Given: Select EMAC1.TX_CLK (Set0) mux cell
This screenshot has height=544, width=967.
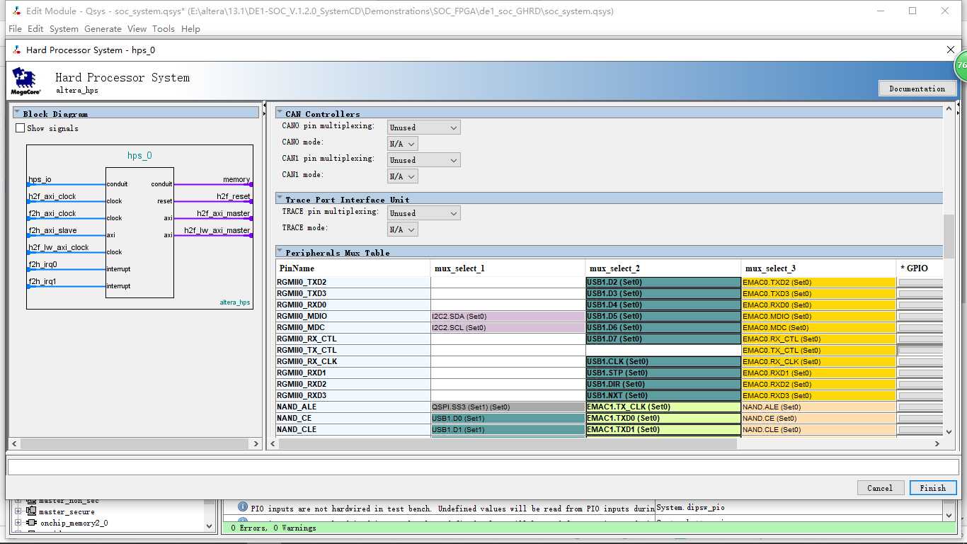Looking at the screenshot, I should point(663,407).
